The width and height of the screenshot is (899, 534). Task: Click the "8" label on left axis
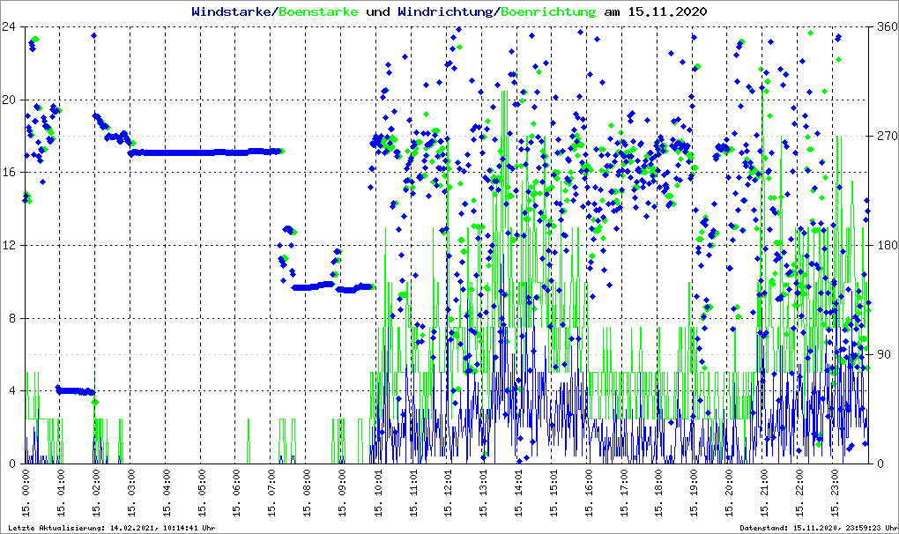pos(12,318)
